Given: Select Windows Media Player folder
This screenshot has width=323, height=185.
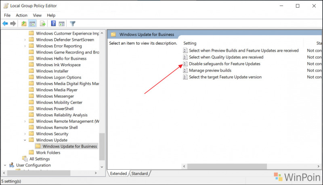Looking at the screenshot, I should point(57,90).
